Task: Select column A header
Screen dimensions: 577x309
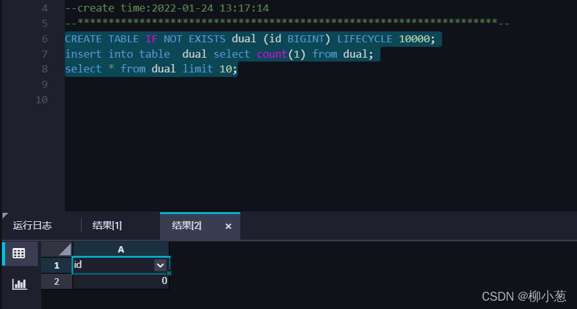Action: (x=121, y=249)
